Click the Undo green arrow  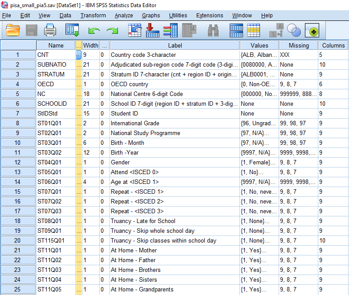94,31
